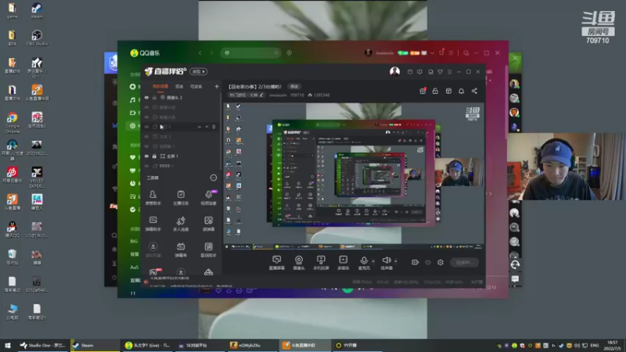
Task: Toggle visibility of the hovered source row
Action: (146, 127)
